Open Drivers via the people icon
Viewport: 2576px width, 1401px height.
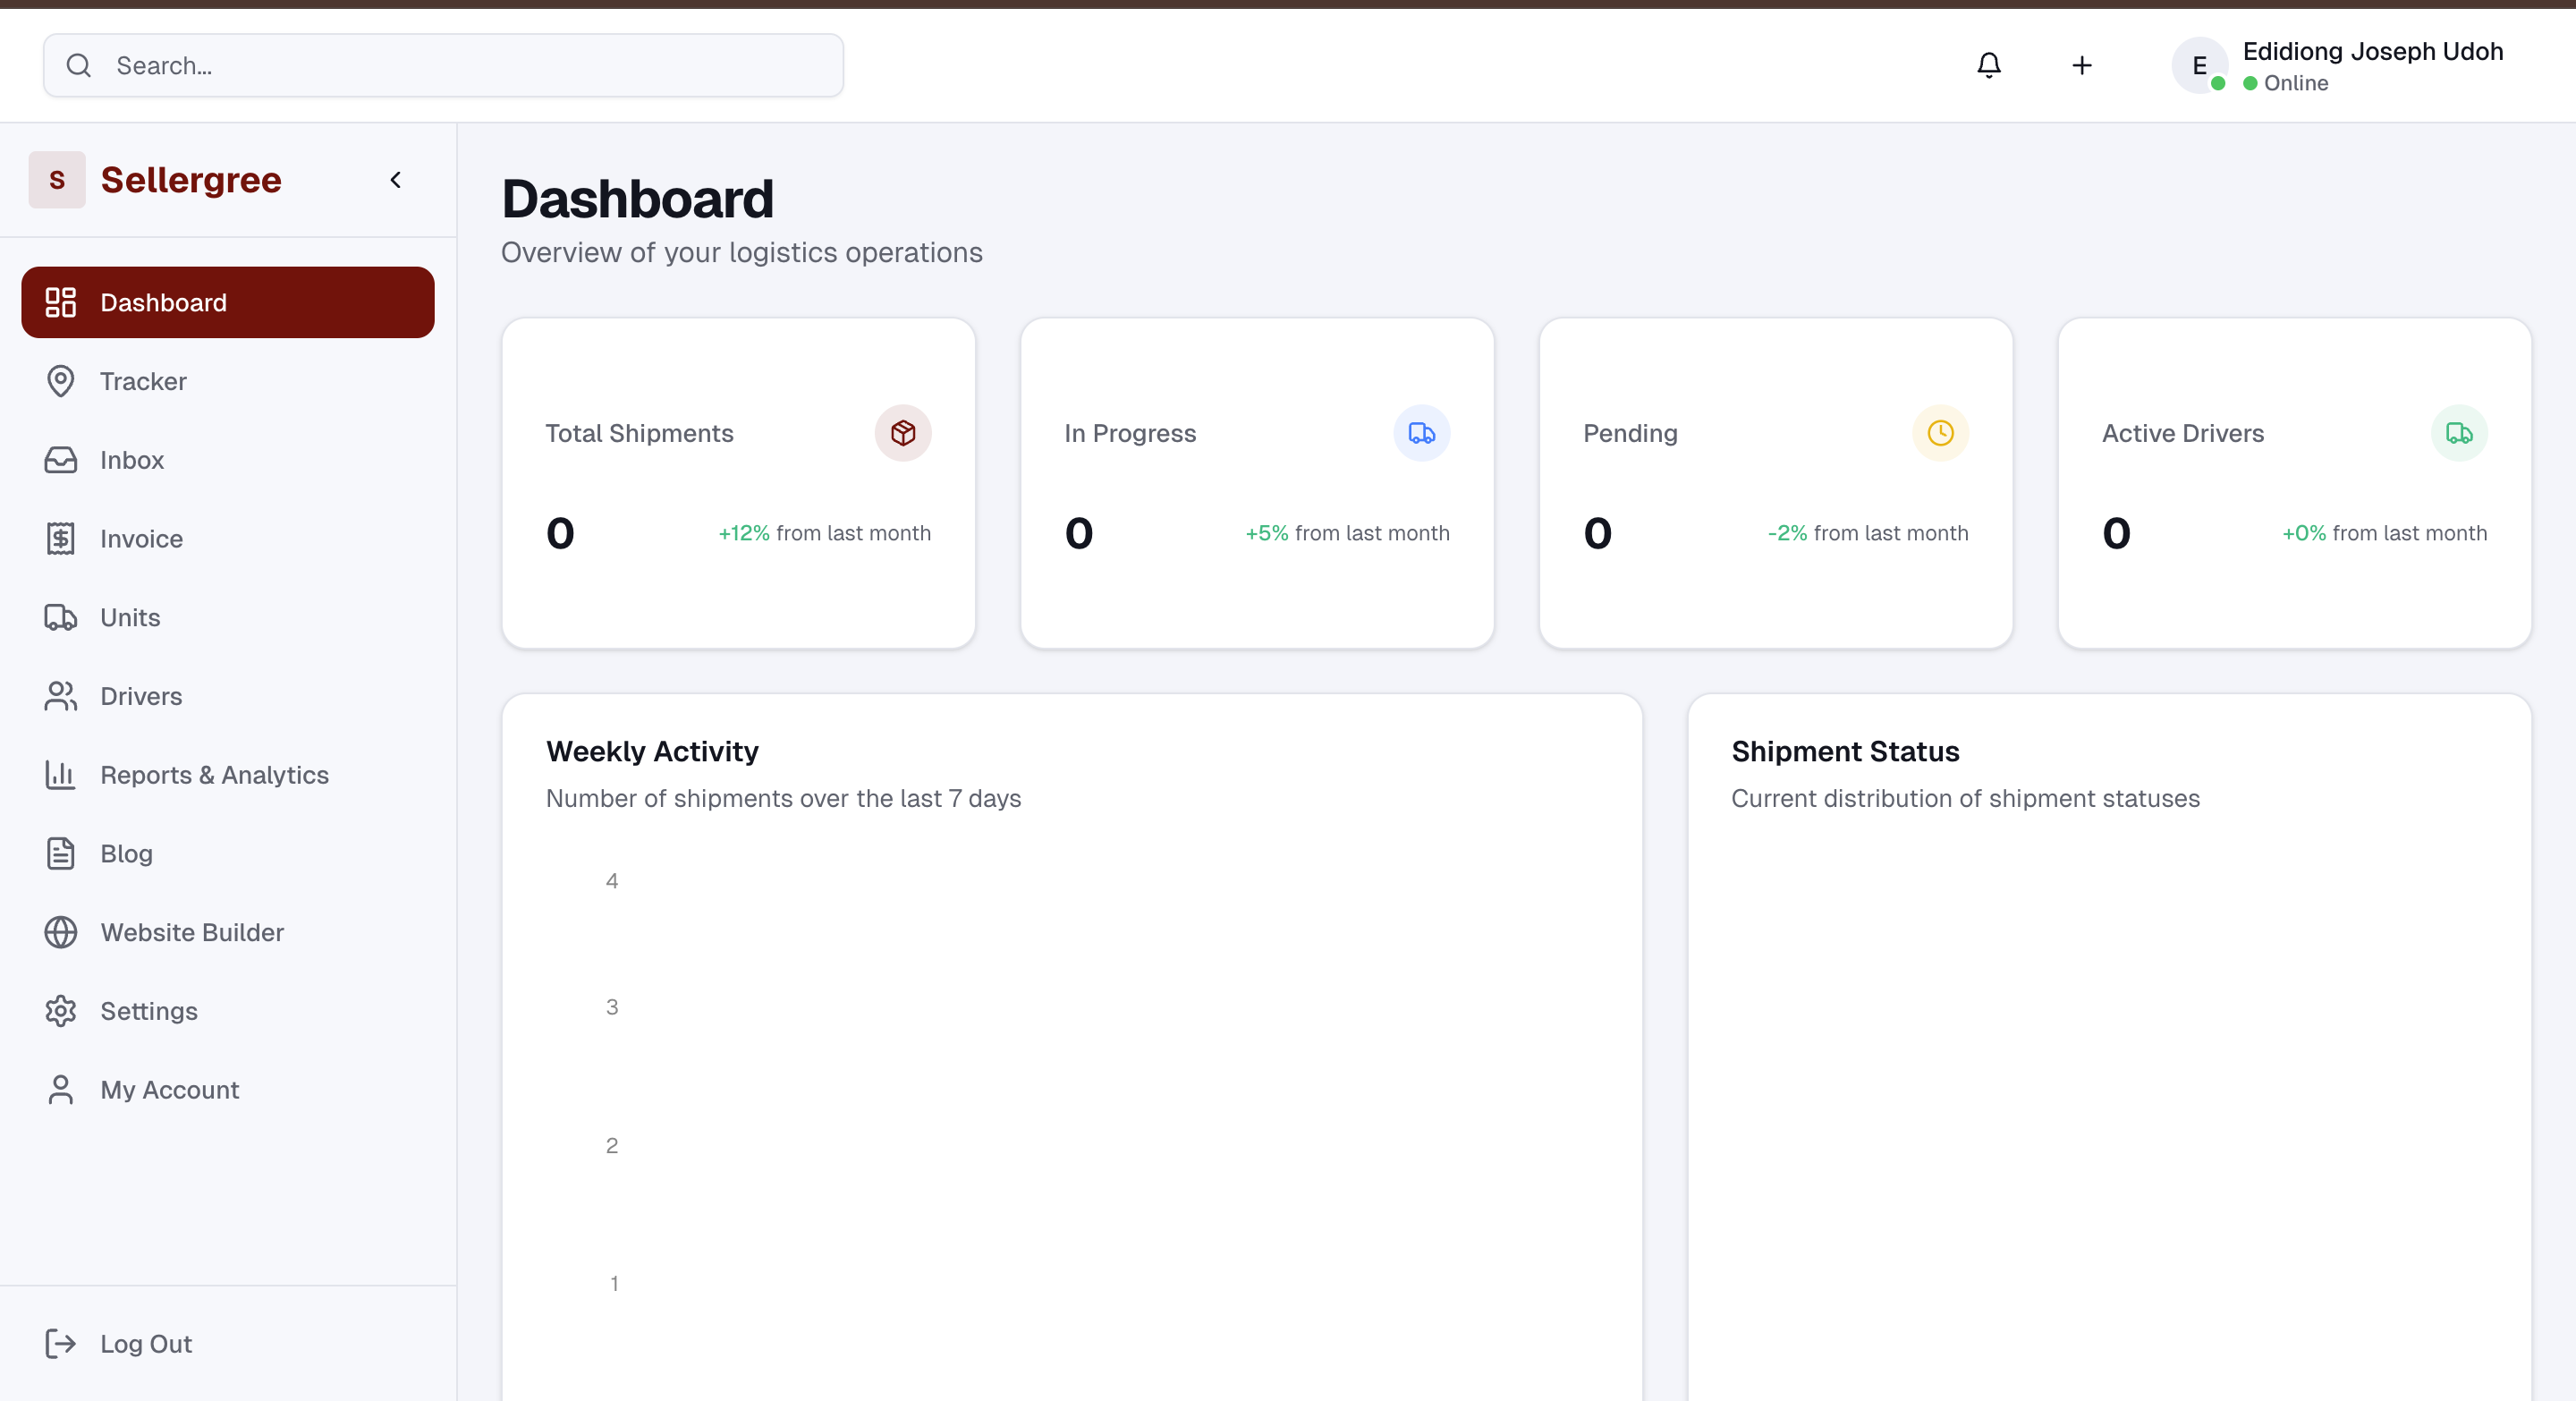pos(60,696)
